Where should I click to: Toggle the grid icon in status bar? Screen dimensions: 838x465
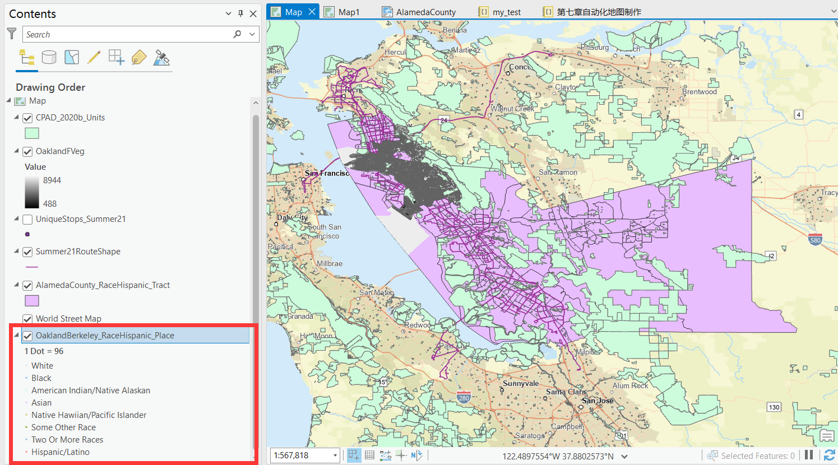370,455
